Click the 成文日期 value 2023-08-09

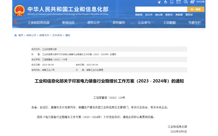[48, 65]
